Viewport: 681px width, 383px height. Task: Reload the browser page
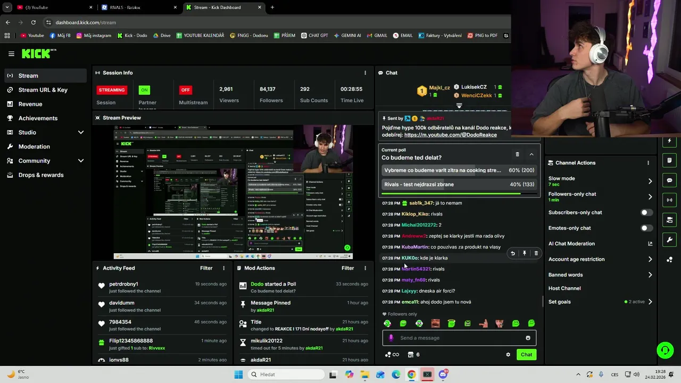[33, 22]
